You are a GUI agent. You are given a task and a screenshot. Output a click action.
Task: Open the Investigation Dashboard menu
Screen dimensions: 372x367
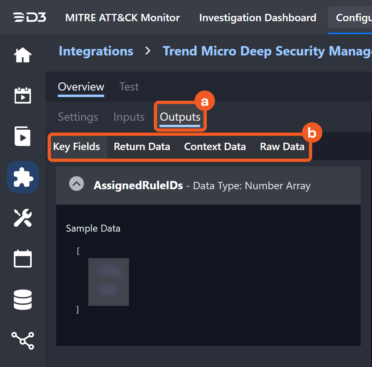pos(258,18)
